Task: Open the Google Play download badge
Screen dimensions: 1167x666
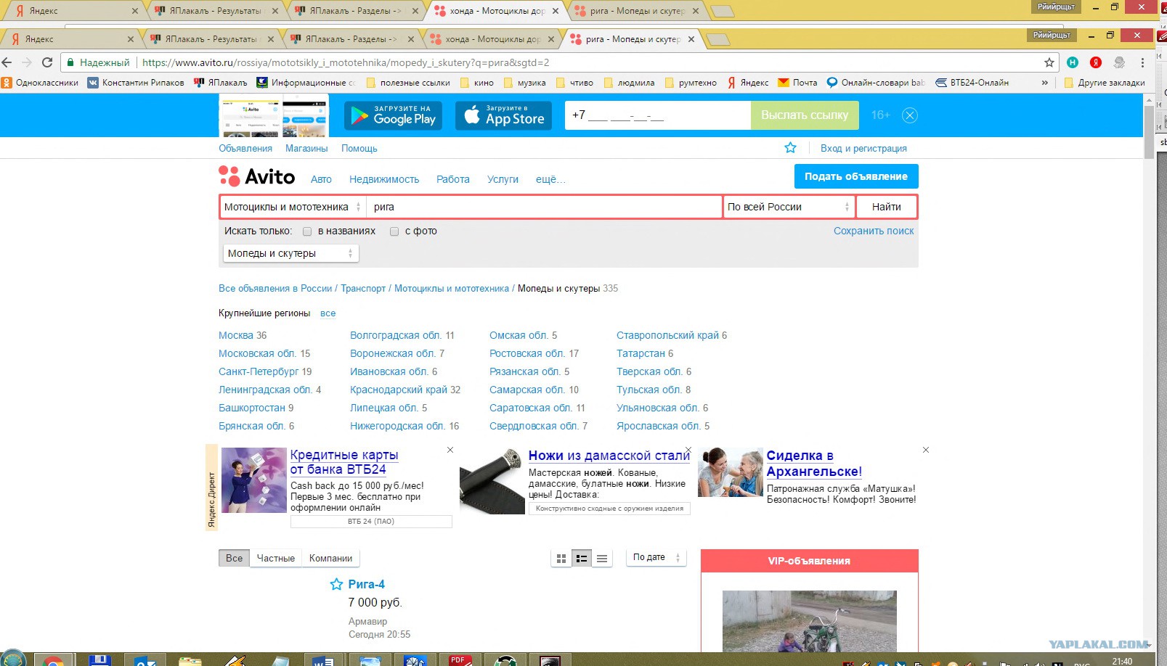Action: (x=394, y=115)
